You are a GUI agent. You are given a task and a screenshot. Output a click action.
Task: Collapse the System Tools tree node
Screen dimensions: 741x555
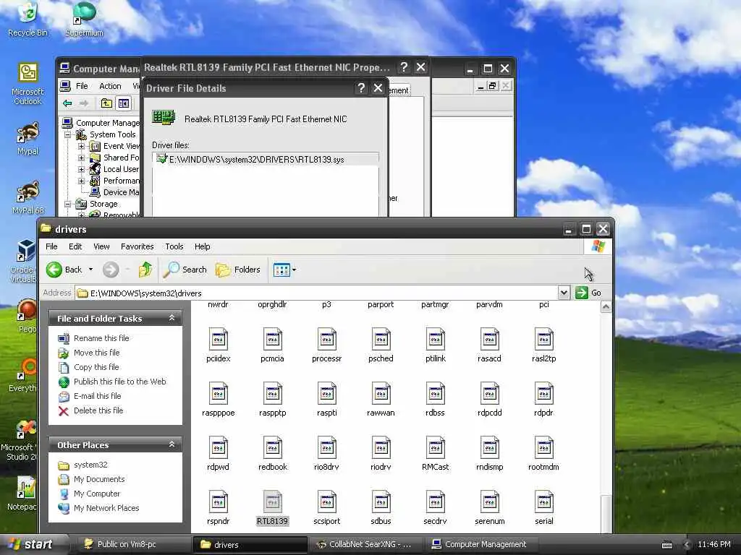[x=67, y=134]
